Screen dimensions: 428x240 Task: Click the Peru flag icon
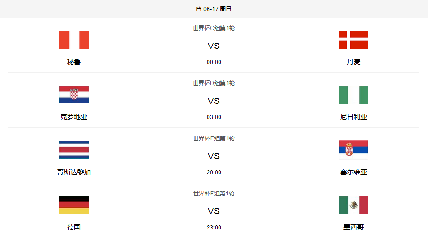(74, 40)
